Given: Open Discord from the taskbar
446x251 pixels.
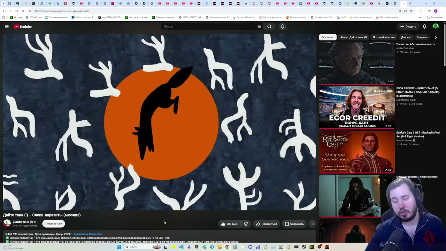Looking at the screenshot, I should (x=250, y=247).
